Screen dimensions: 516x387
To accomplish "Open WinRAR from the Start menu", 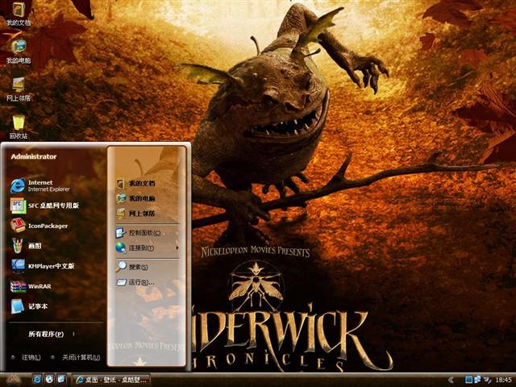I will pos(31,286).
